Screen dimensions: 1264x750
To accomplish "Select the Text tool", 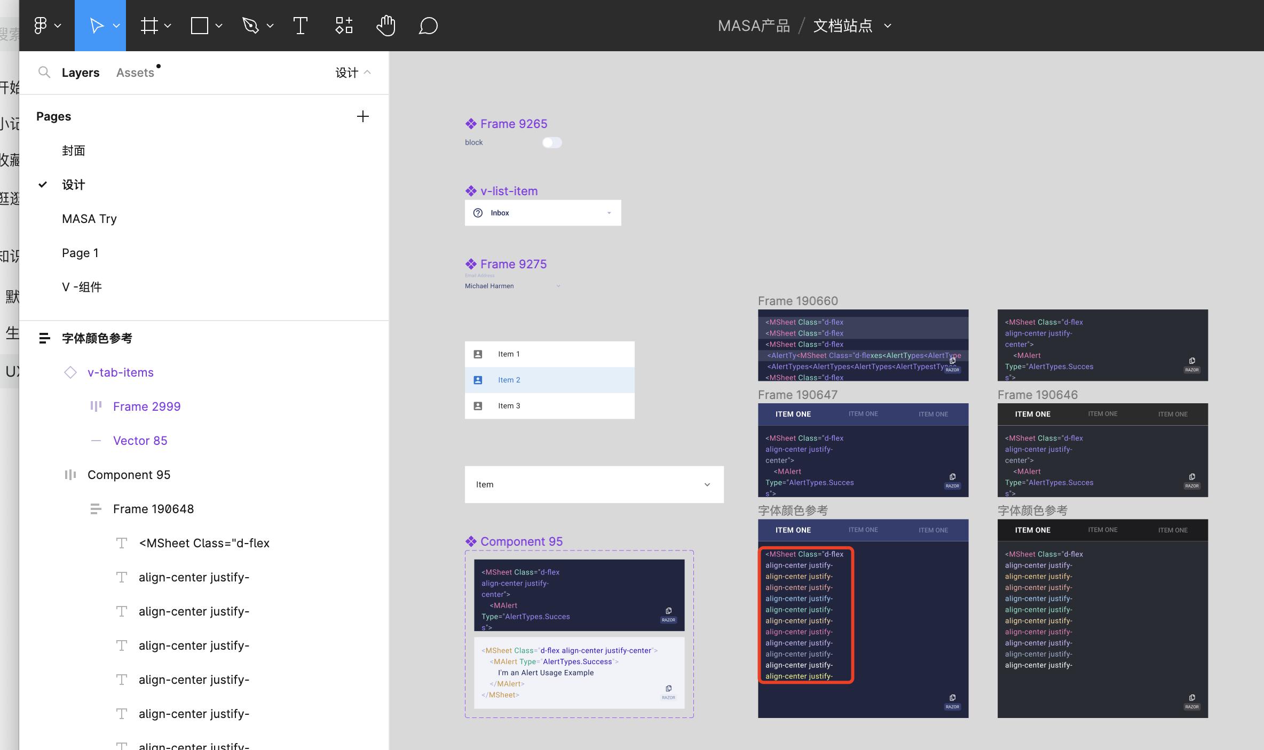I will 300,25.
